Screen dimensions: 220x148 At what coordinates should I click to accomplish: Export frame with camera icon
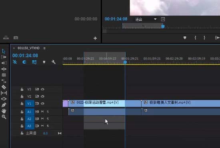click(16, 38)
